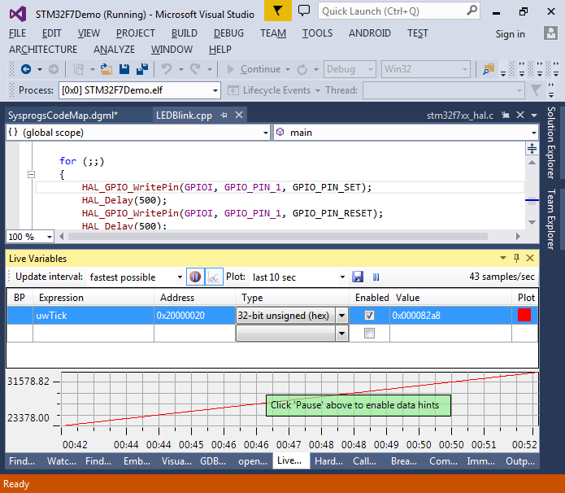Open the FILE menu
Viewport: 565px width, 493px height.
pyautogui.click(x=17, y=33)
